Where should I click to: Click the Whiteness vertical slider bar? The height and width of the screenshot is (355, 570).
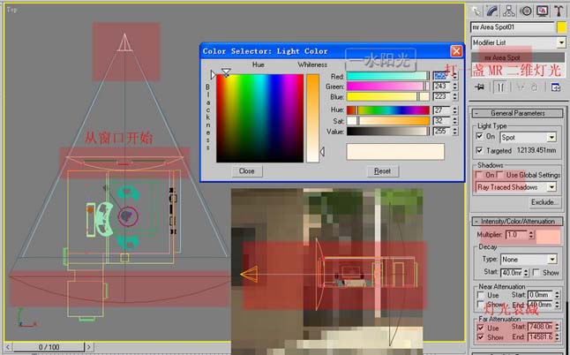click(x=312, y=118)
